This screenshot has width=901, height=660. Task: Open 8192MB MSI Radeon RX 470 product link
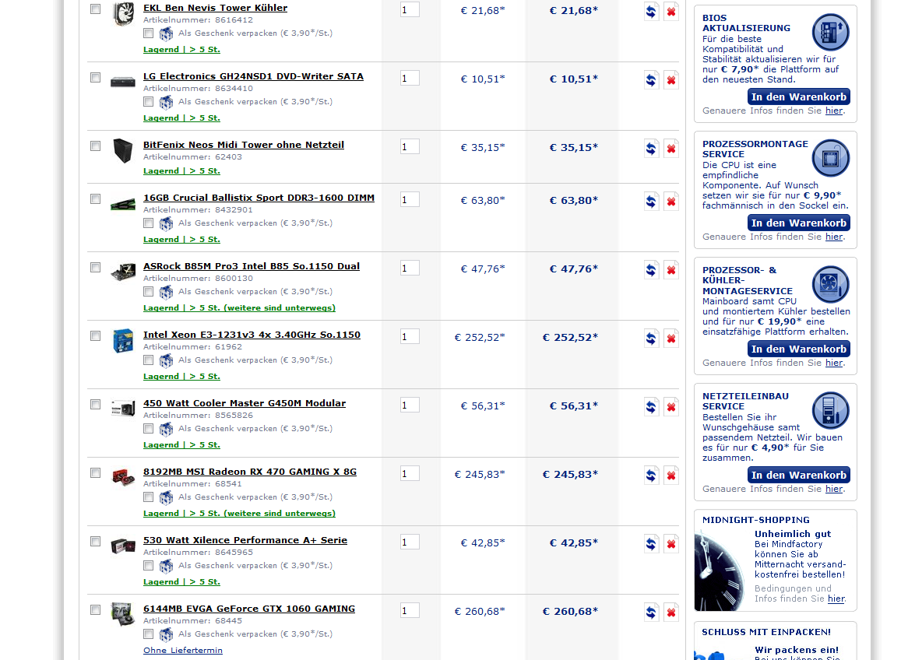(250, 472)
